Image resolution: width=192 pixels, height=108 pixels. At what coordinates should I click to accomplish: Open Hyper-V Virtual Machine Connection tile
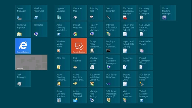pos(95,29)
